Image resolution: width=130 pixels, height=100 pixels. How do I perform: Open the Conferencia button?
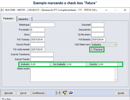38,93
